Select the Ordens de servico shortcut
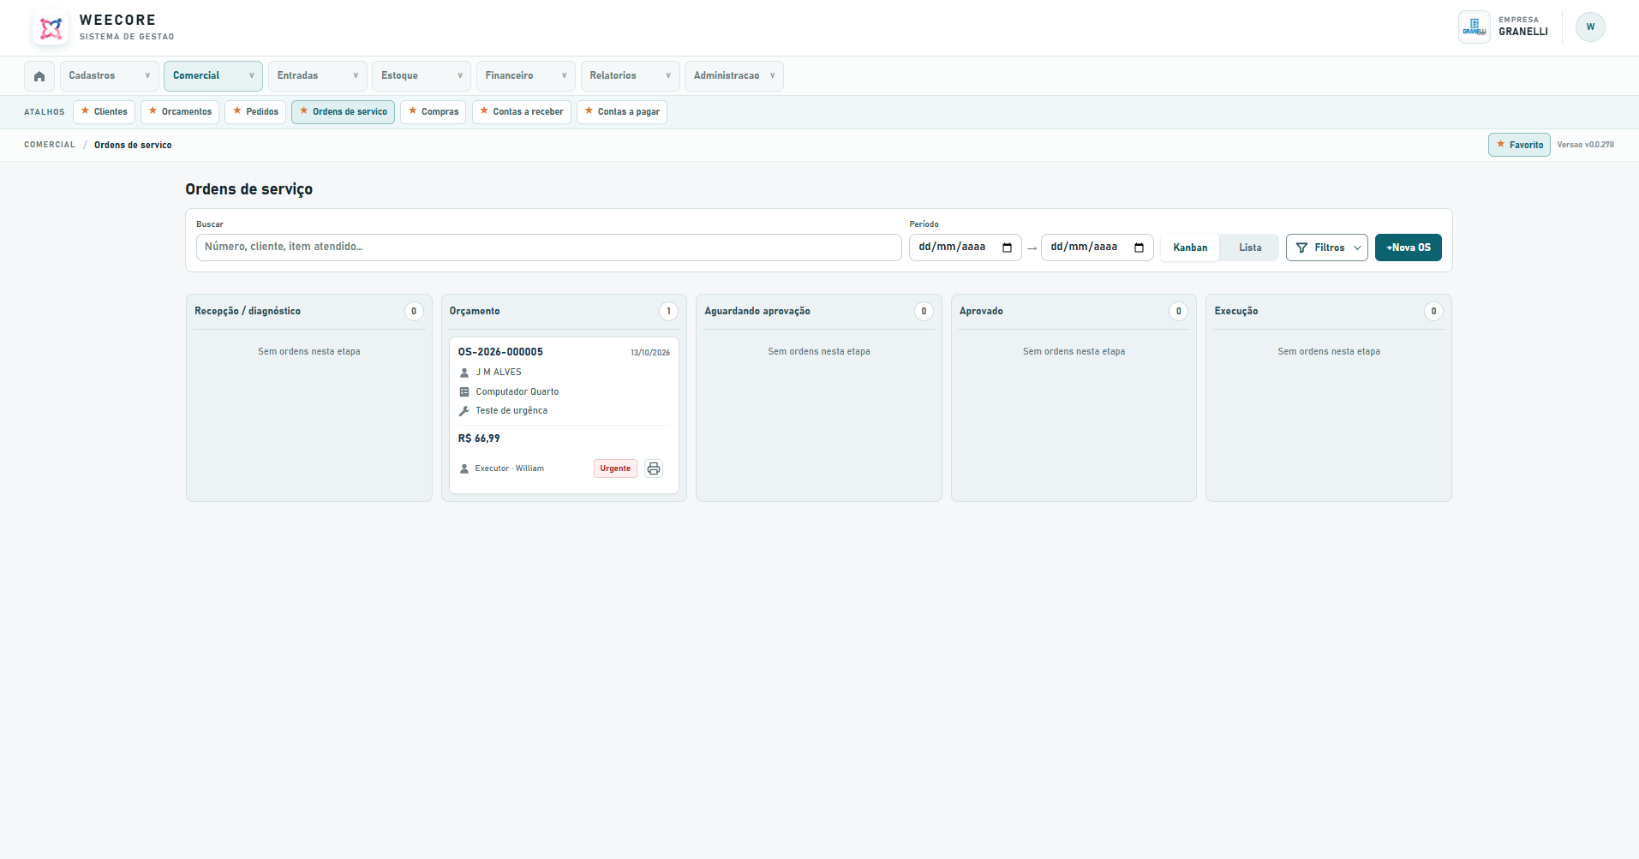Image resolution: width=1639 pixels, height=859 pixels. pyautogui.click(x=343, y=112)
